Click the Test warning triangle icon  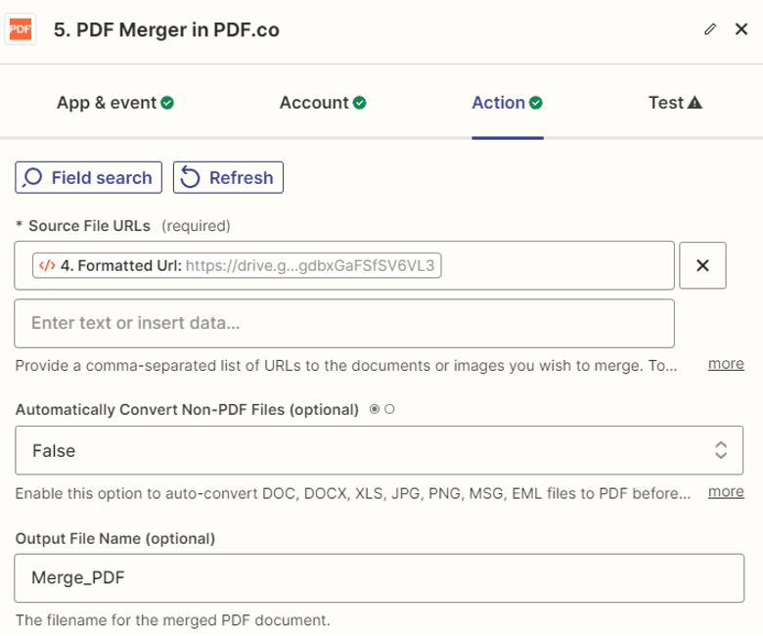click(695, 103)
